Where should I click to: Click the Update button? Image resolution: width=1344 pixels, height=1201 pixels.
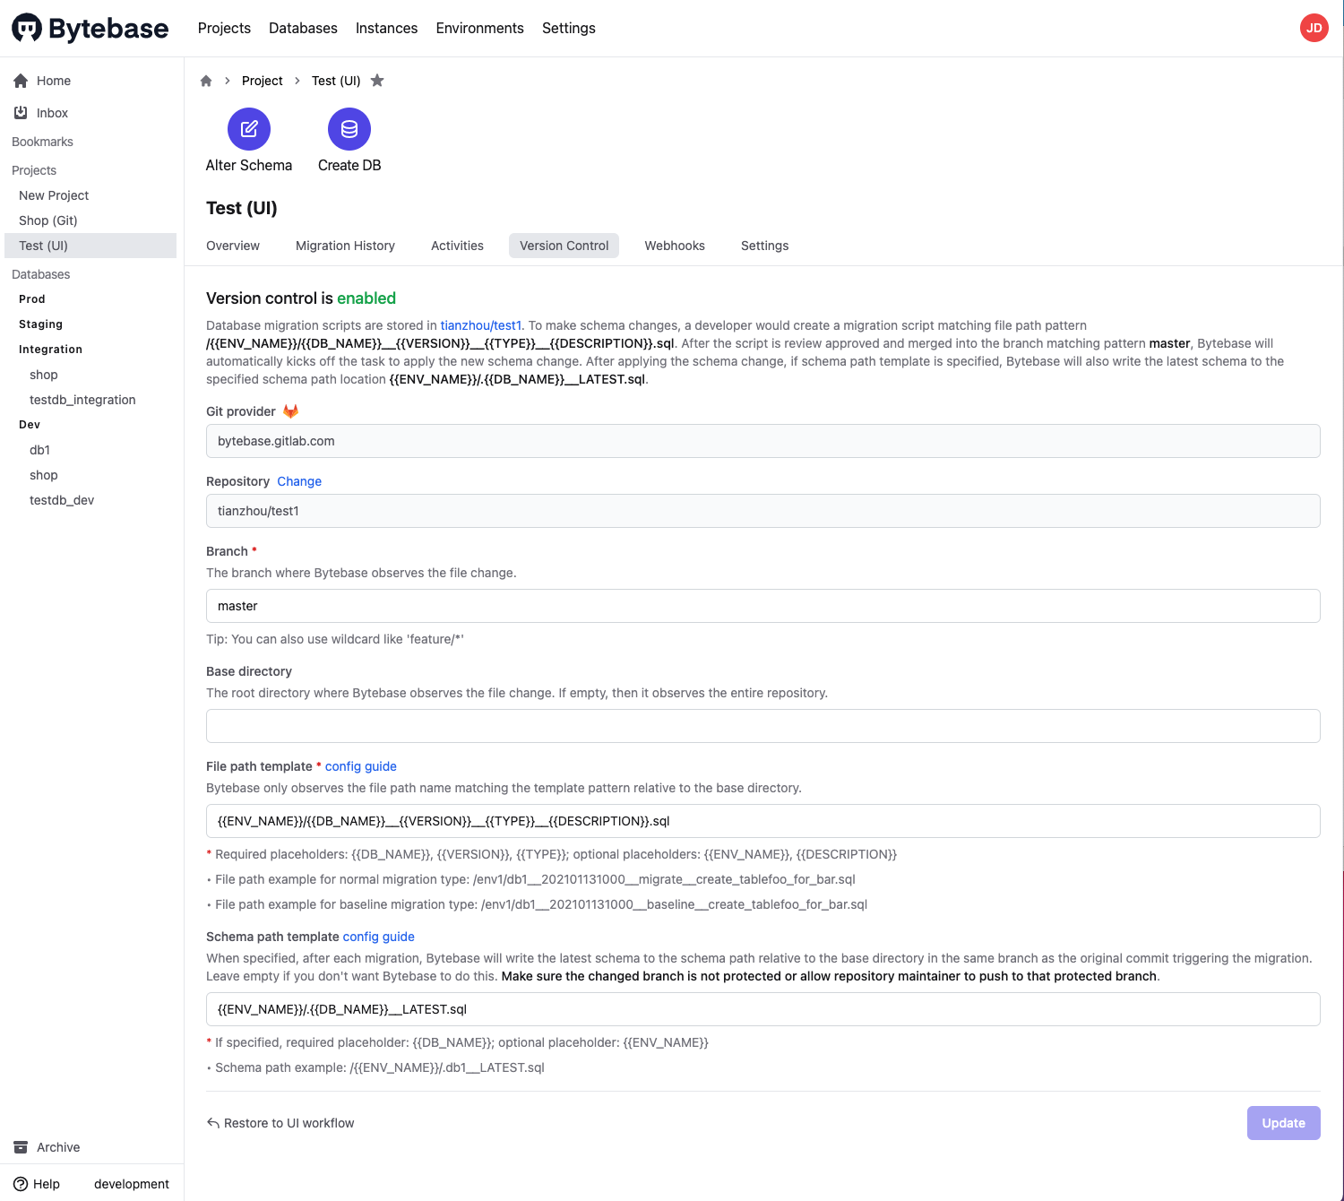pos(1283,1123)
